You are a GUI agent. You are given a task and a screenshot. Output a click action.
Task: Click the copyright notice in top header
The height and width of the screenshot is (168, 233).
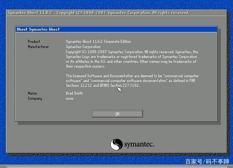pos(123,13)
